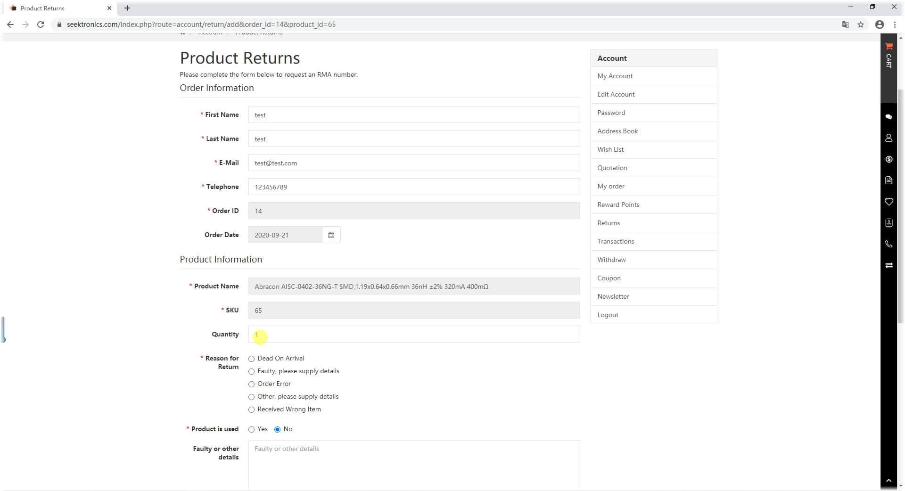Image resolution: width=905 pixels, height=491 pixels.
Task: Go to Reward Points page
Action: pos(653,205)
